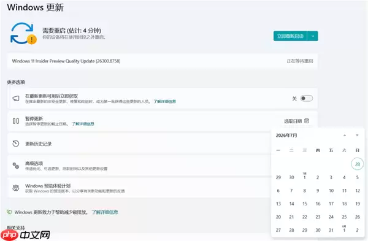This screenshot has width=368, height=241.
Task: Select July 7 in the calendar
Action: [x=291, y=191]
